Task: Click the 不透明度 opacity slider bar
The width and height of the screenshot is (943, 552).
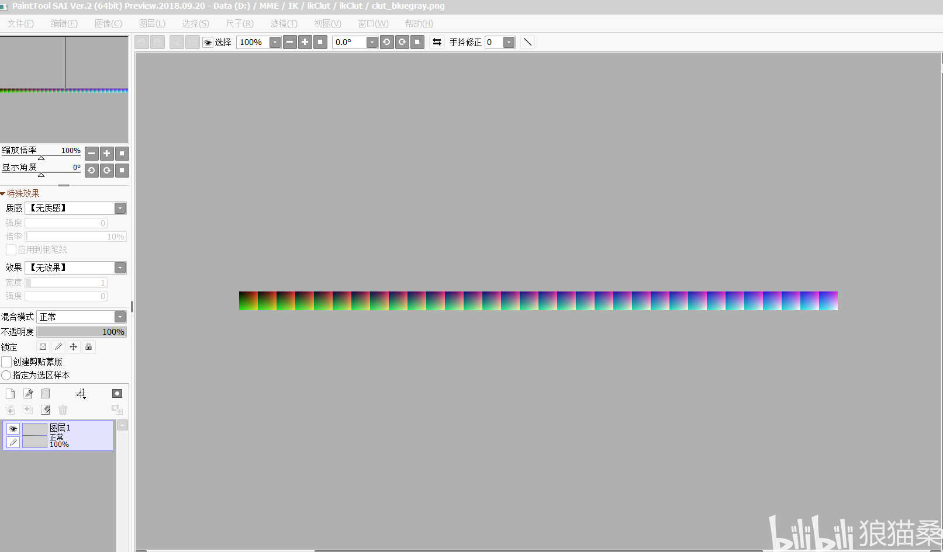Action: 81,332
